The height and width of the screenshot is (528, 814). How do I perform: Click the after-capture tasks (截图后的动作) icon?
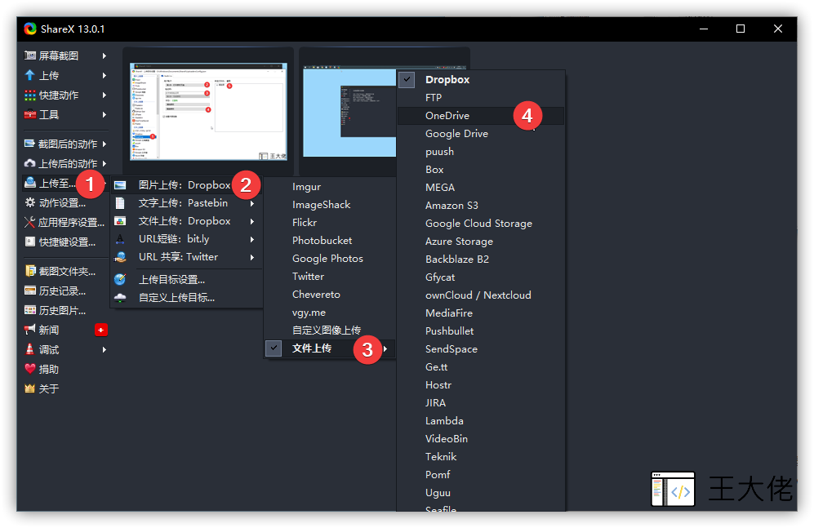coord(30,144)
